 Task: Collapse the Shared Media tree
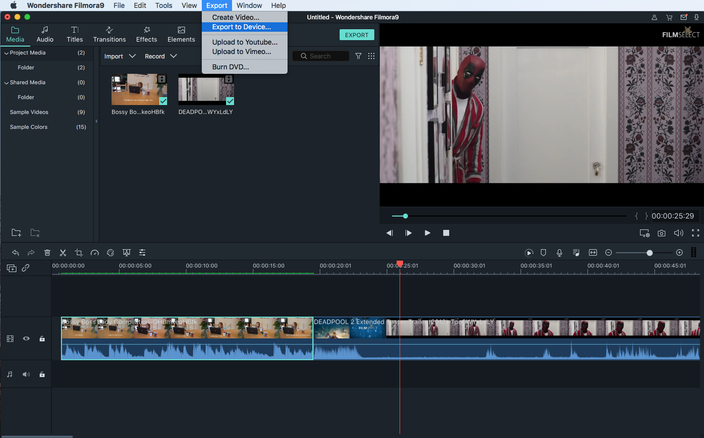click(6, 83)
